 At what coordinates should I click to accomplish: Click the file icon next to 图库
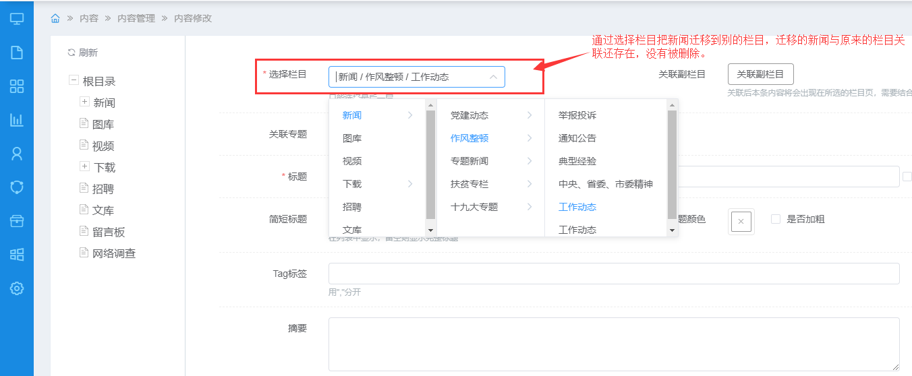click(x=84, y=123)
